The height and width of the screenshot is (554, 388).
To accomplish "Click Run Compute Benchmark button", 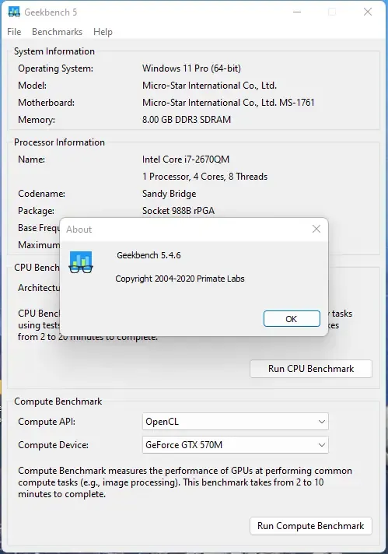I will (x=311, y=526).
